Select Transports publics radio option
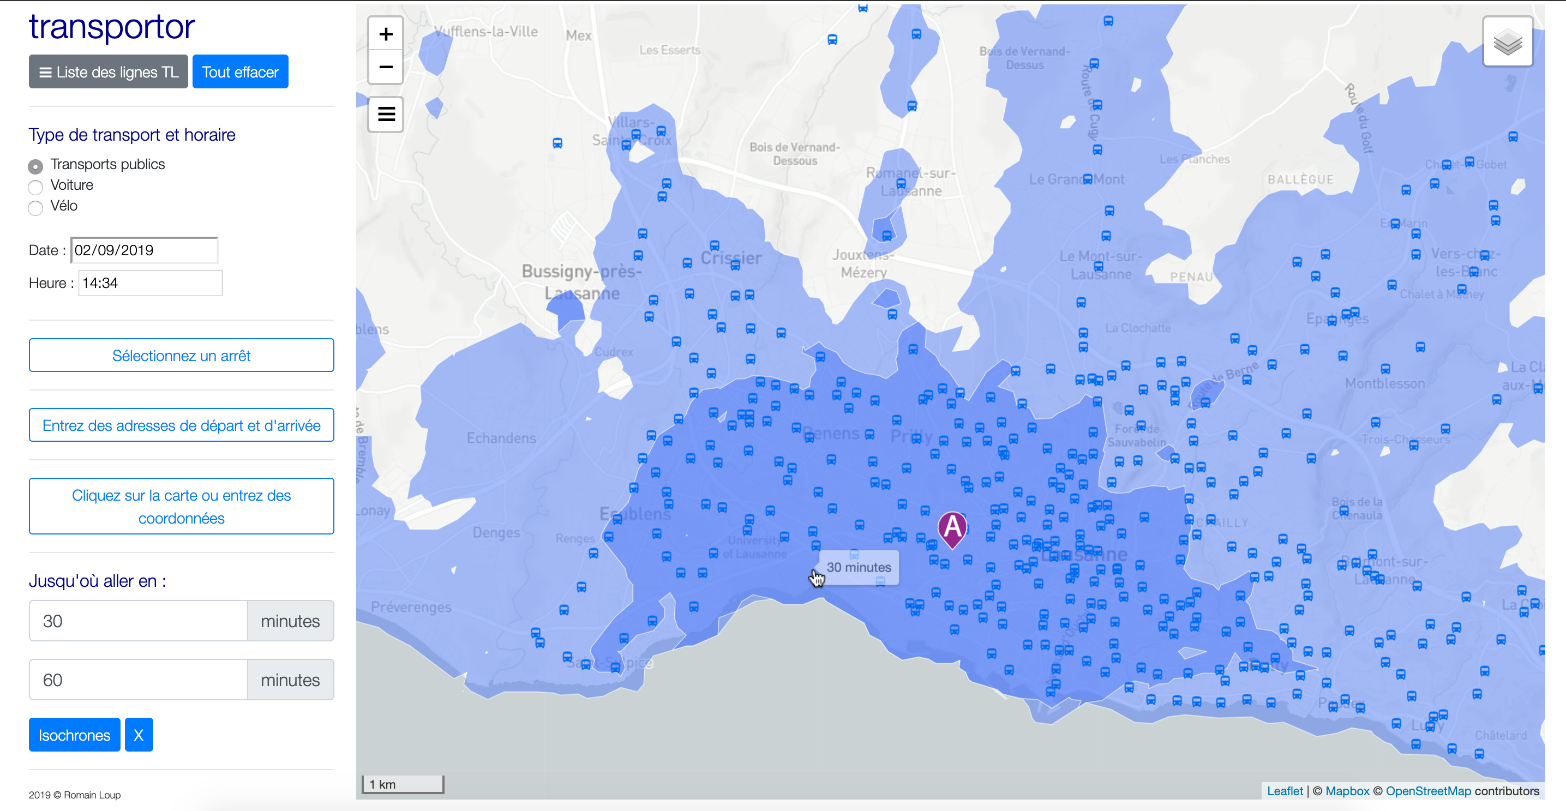Image resolution: width=1566 pixels, height=811 pixels. 36,165
